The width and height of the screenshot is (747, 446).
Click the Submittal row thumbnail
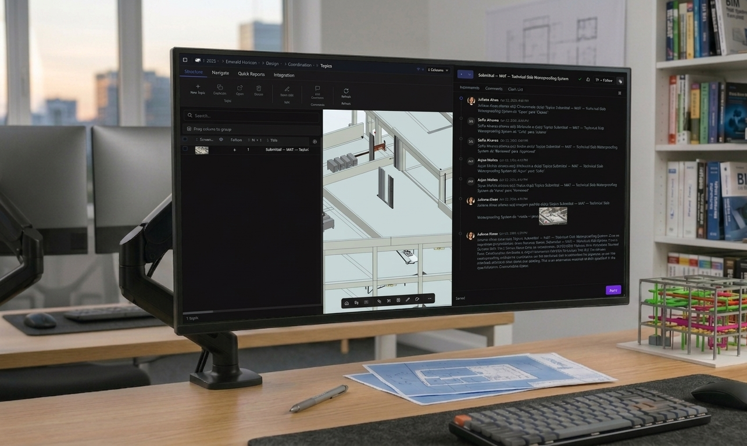pos(202,150)
